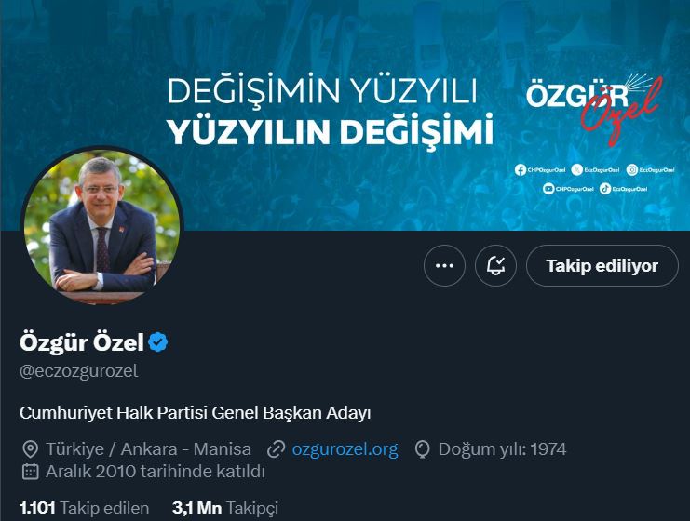
Task: View the 1.101 Takip edilen following list
Action: pyautogui.click(x=85, y=508)
